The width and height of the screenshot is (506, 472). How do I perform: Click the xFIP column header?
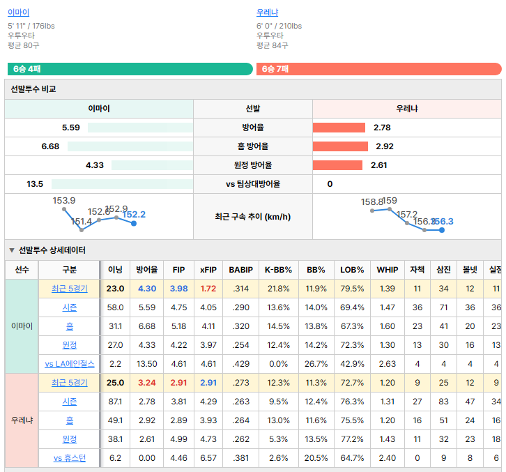208,270
